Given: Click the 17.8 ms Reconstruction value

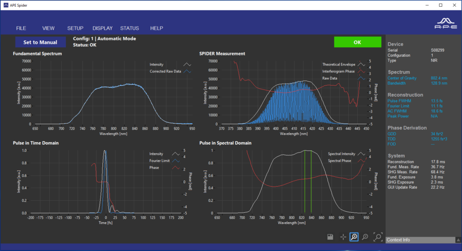Looking at the screenshot, I should [438, 162].
